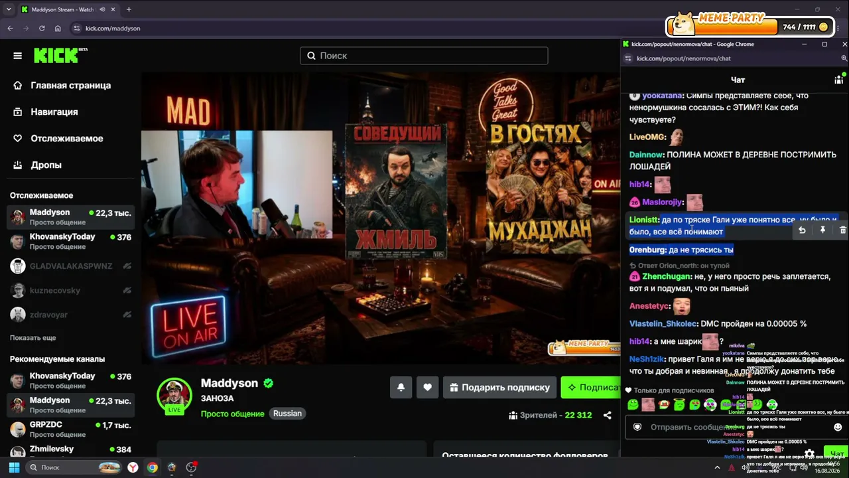Open the chat users list icon
Screen dimensions: 849x478
[x=838, y=80]
